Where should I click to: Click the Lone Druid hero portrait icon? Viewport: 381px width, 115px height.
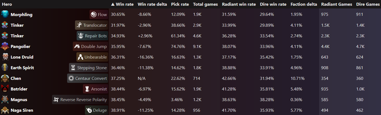coord(5,57)
